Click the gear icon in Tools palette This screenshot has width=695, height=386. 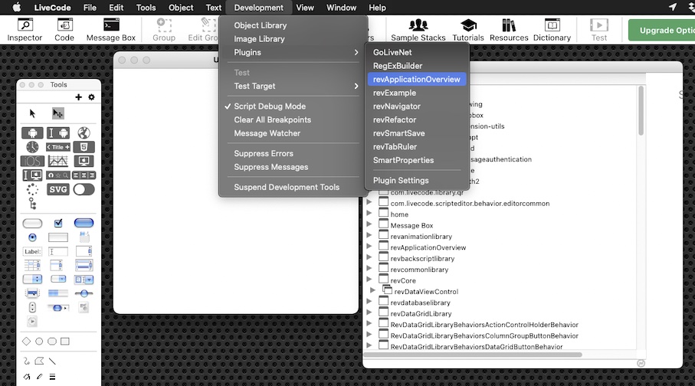92,97
